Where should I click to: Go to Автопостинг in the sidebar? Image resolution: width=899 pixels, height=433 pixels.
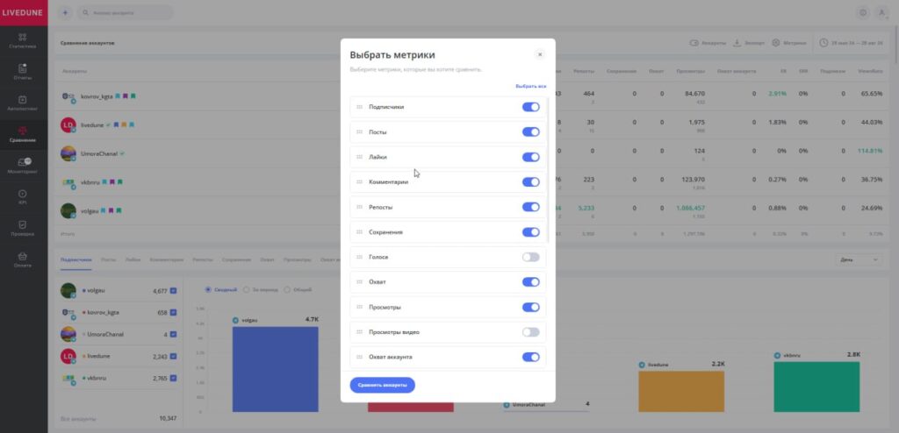[x=23, y=103]
